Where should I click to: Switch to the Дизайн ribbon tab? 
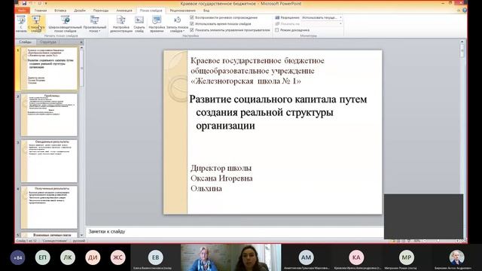coord(80,11)
